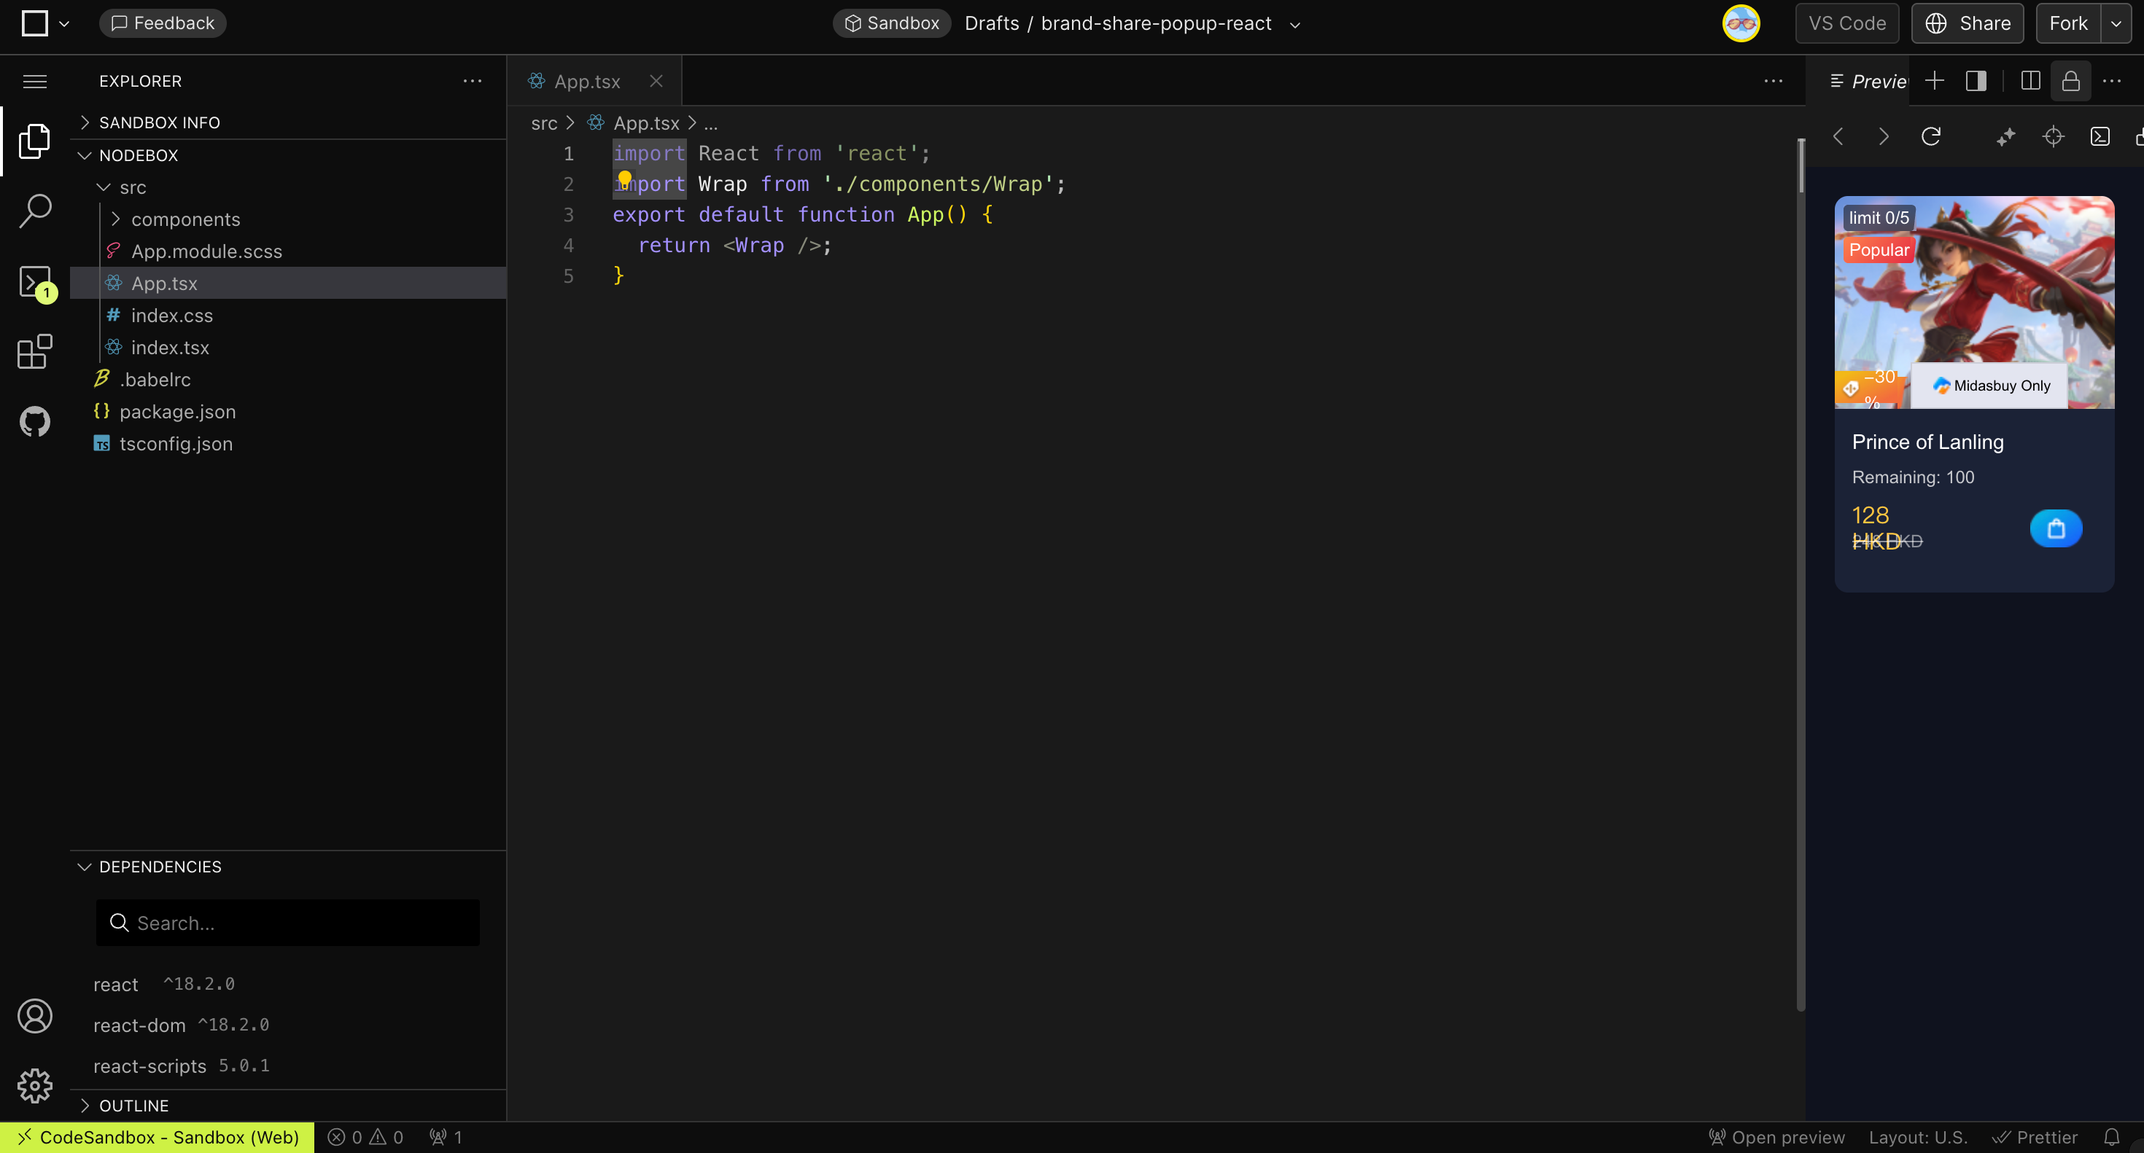Open the GitHub view
Screen dimensions: 2144x1153
(x=35, y=422)
